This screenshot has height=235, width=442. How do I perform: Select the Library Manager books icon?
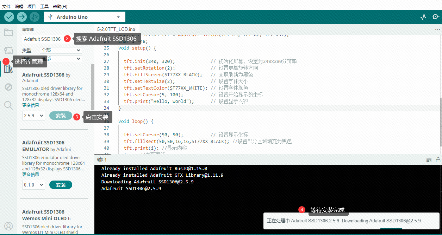8,69
